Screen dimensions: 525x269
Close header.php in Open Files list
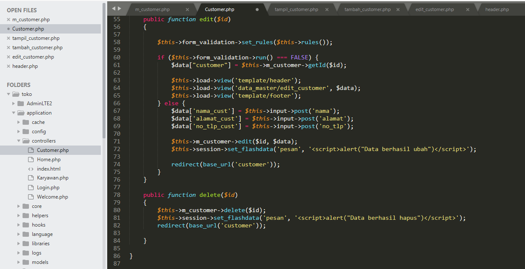9,66
